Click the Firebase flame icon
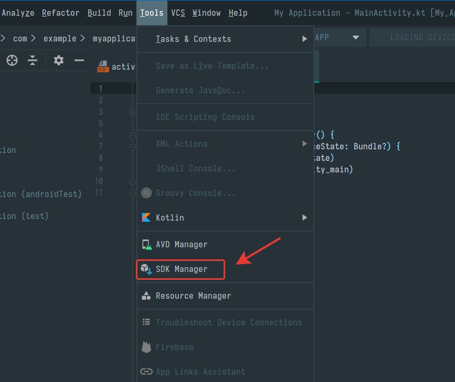This screenshot has height=382, width=455. point(146,347)
